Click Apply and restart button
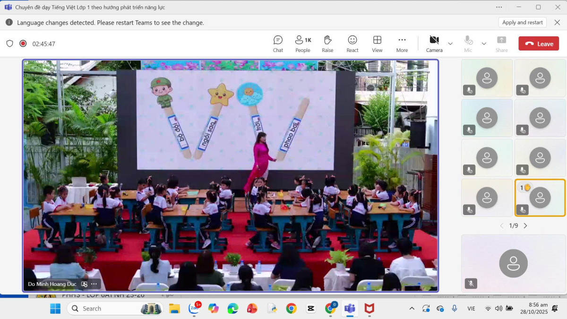Screen dimensions: 567x319 tap(522, 22)
